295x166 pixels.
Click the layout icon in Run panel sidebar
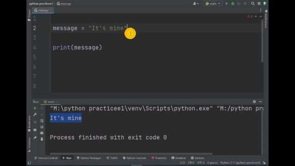[35, 130]
